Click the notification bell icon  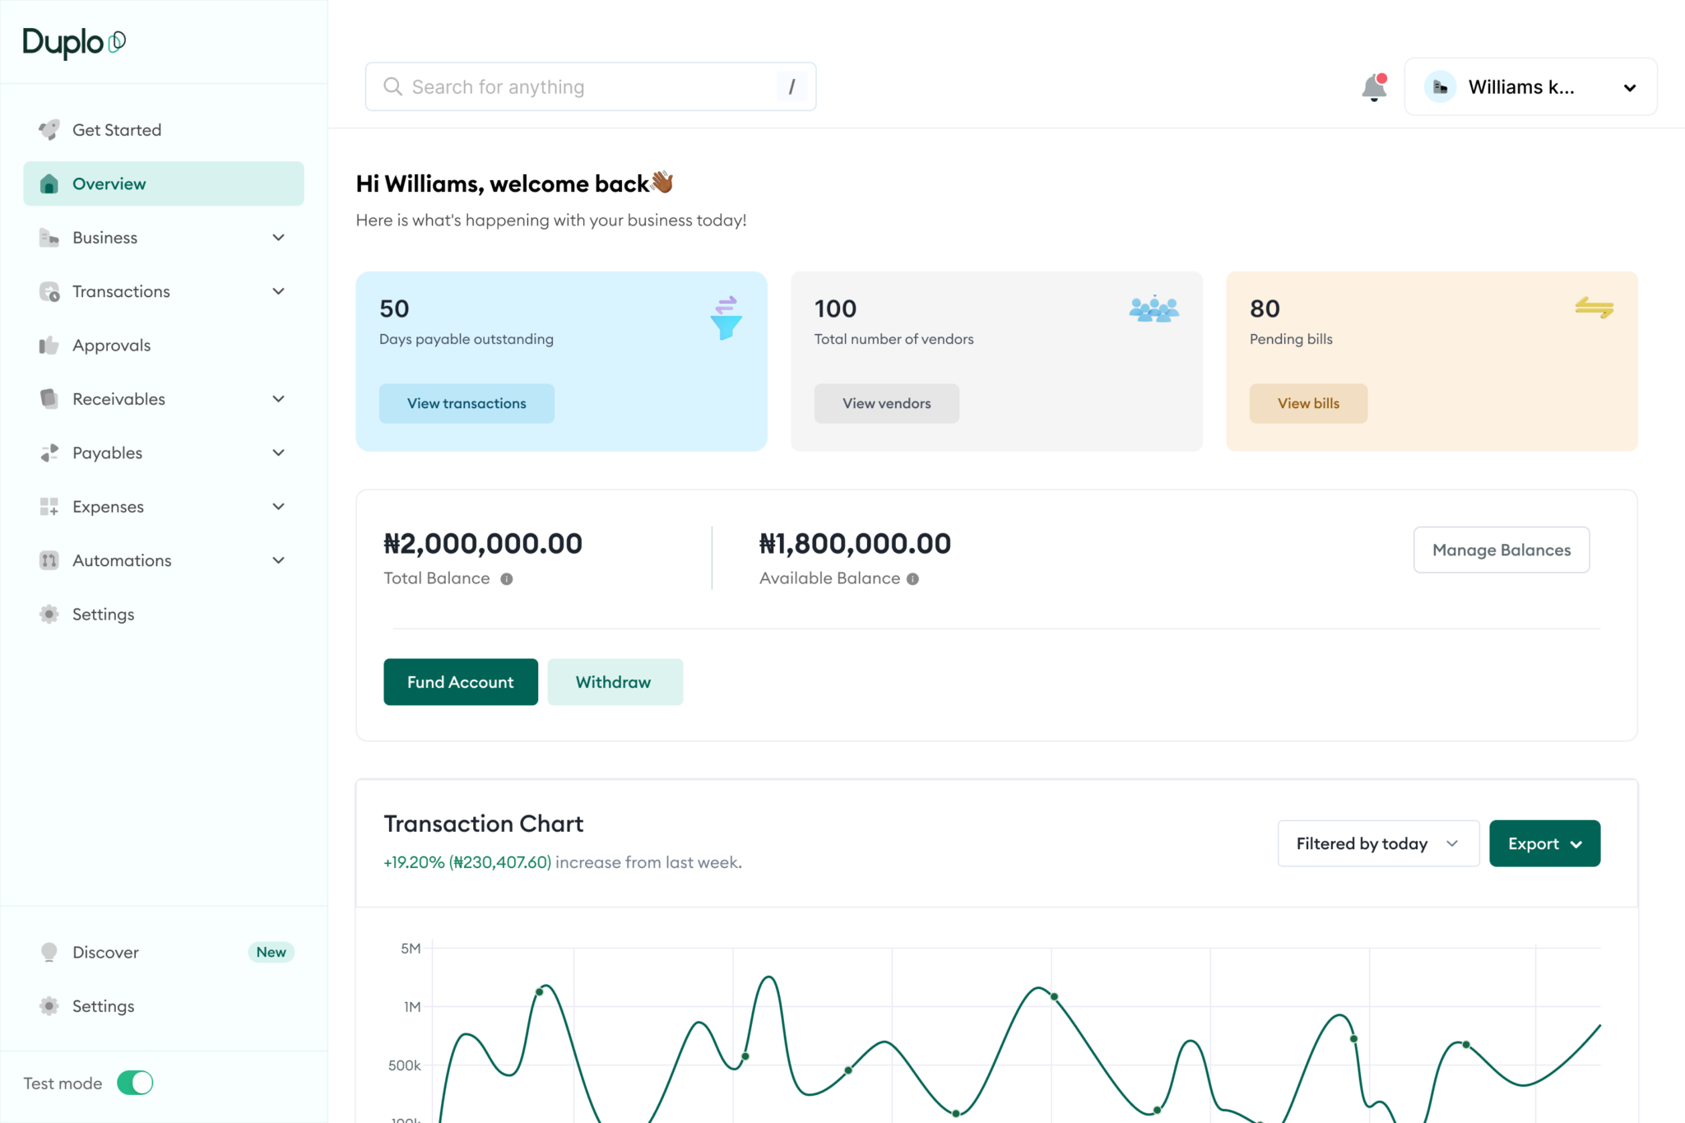point(1373,87)
